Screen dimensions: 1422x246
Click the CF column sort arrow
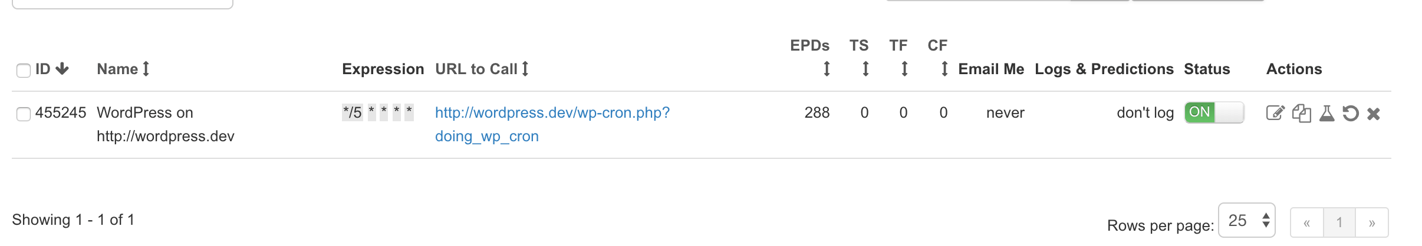[x=944, y=69]
